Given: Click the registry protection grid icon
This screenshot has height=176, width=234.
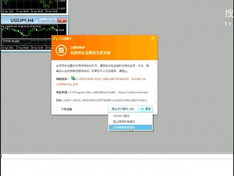Looking at the screenshot, I should [x=61, y=51].
